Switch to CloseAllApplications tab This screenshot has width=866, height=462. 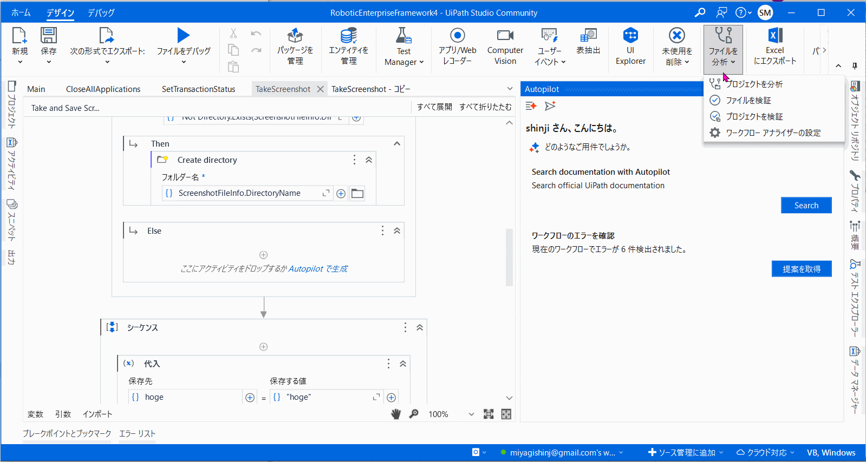103,89
